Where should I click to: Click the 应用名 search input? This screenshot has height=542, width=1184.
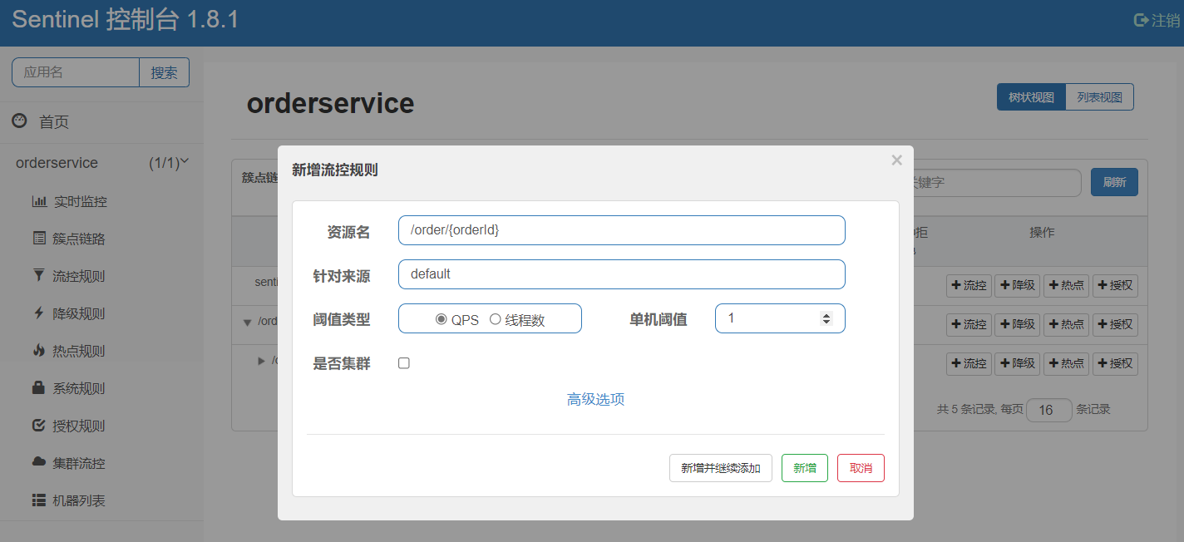point(76,72)
